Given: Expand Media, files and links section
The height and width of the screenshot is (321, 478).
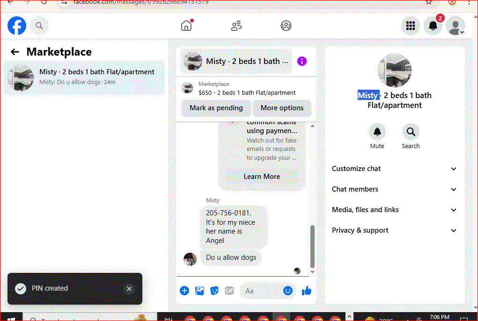Looking at the screenshot, I should [x=394, y=210].
